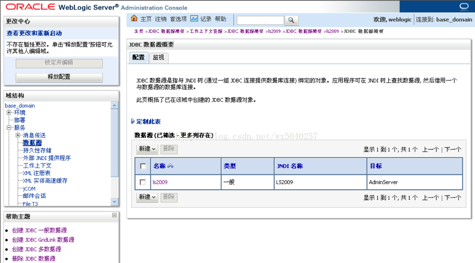Click the sort arrow icon beside 名称
Image resolution: width=475 pixels, height=263 pixels.
(x=171, y=166)
